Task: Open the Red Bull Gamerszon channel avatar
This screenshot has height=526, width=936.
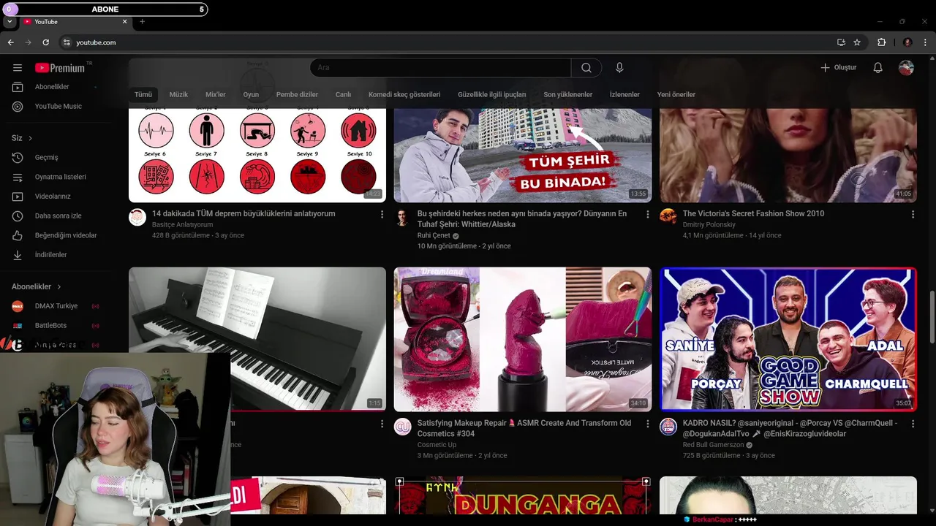Action: click(x=668, y=427)
